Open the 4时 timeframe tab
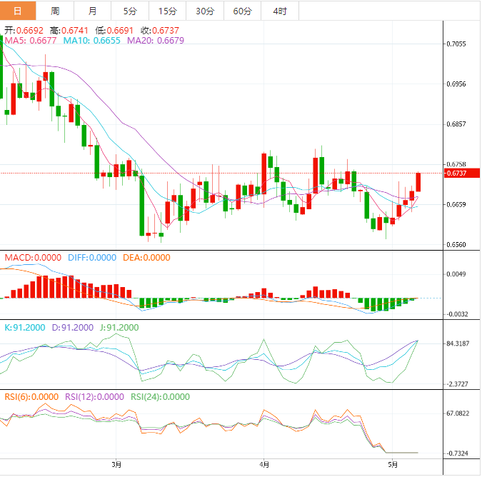Screen dimensions: 482x477 280,11
